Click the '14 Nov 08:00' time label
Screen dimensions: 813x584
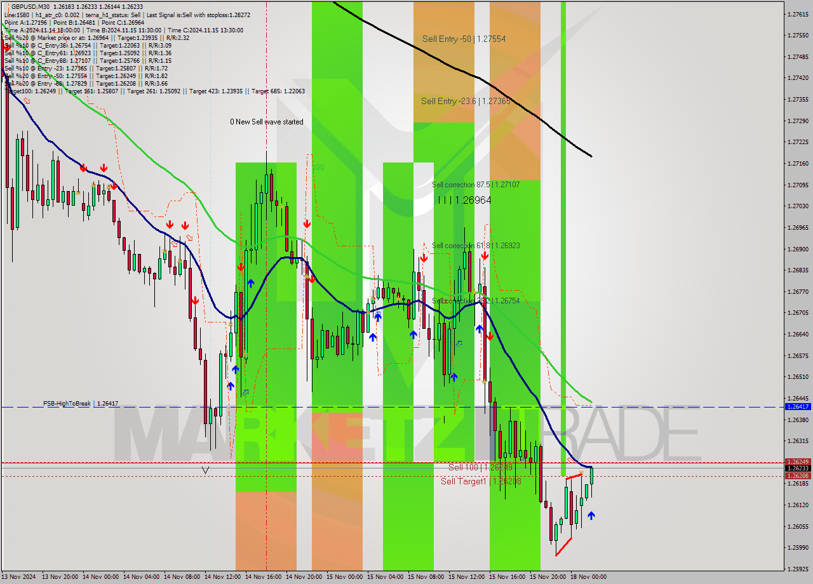click(x=182, y=577)
